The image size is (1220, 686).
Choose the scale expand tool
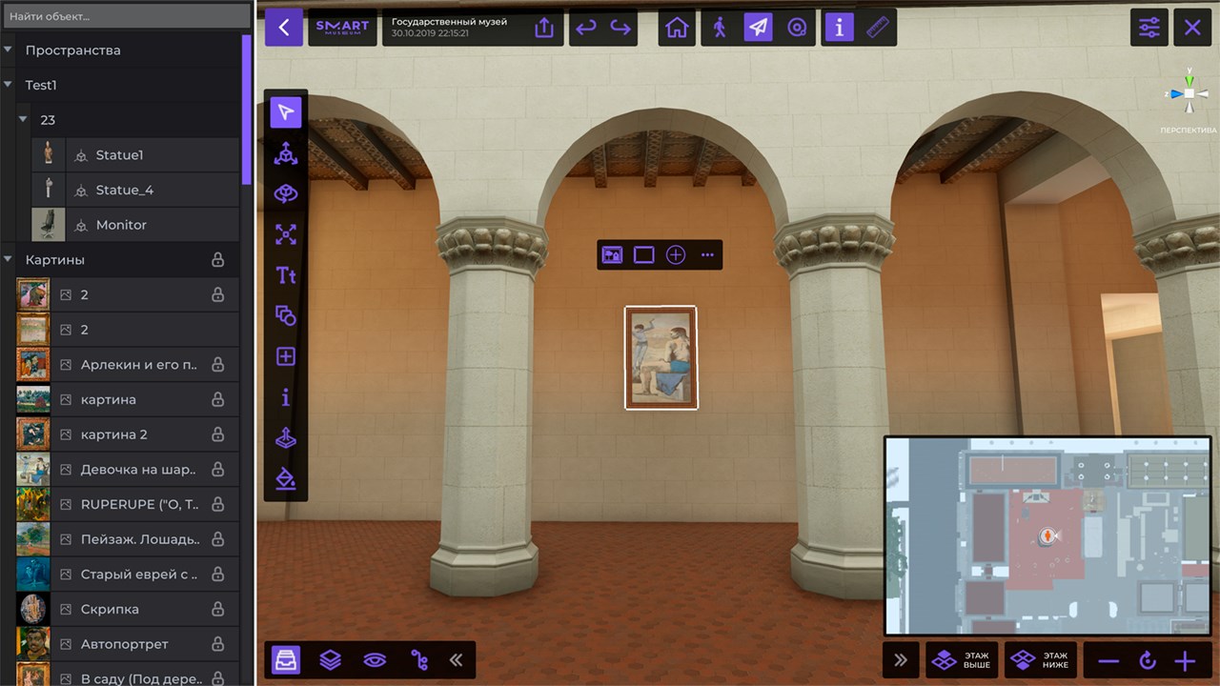tap(286, 234)
